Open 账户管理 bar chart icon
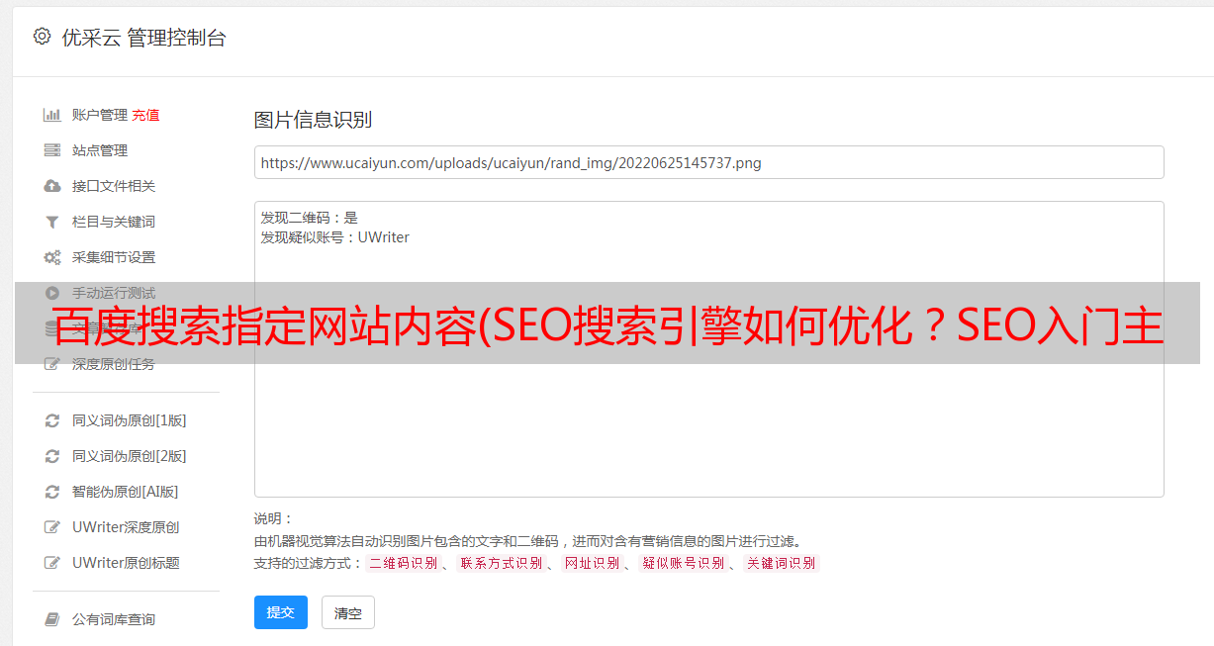 tap(52, 115)
